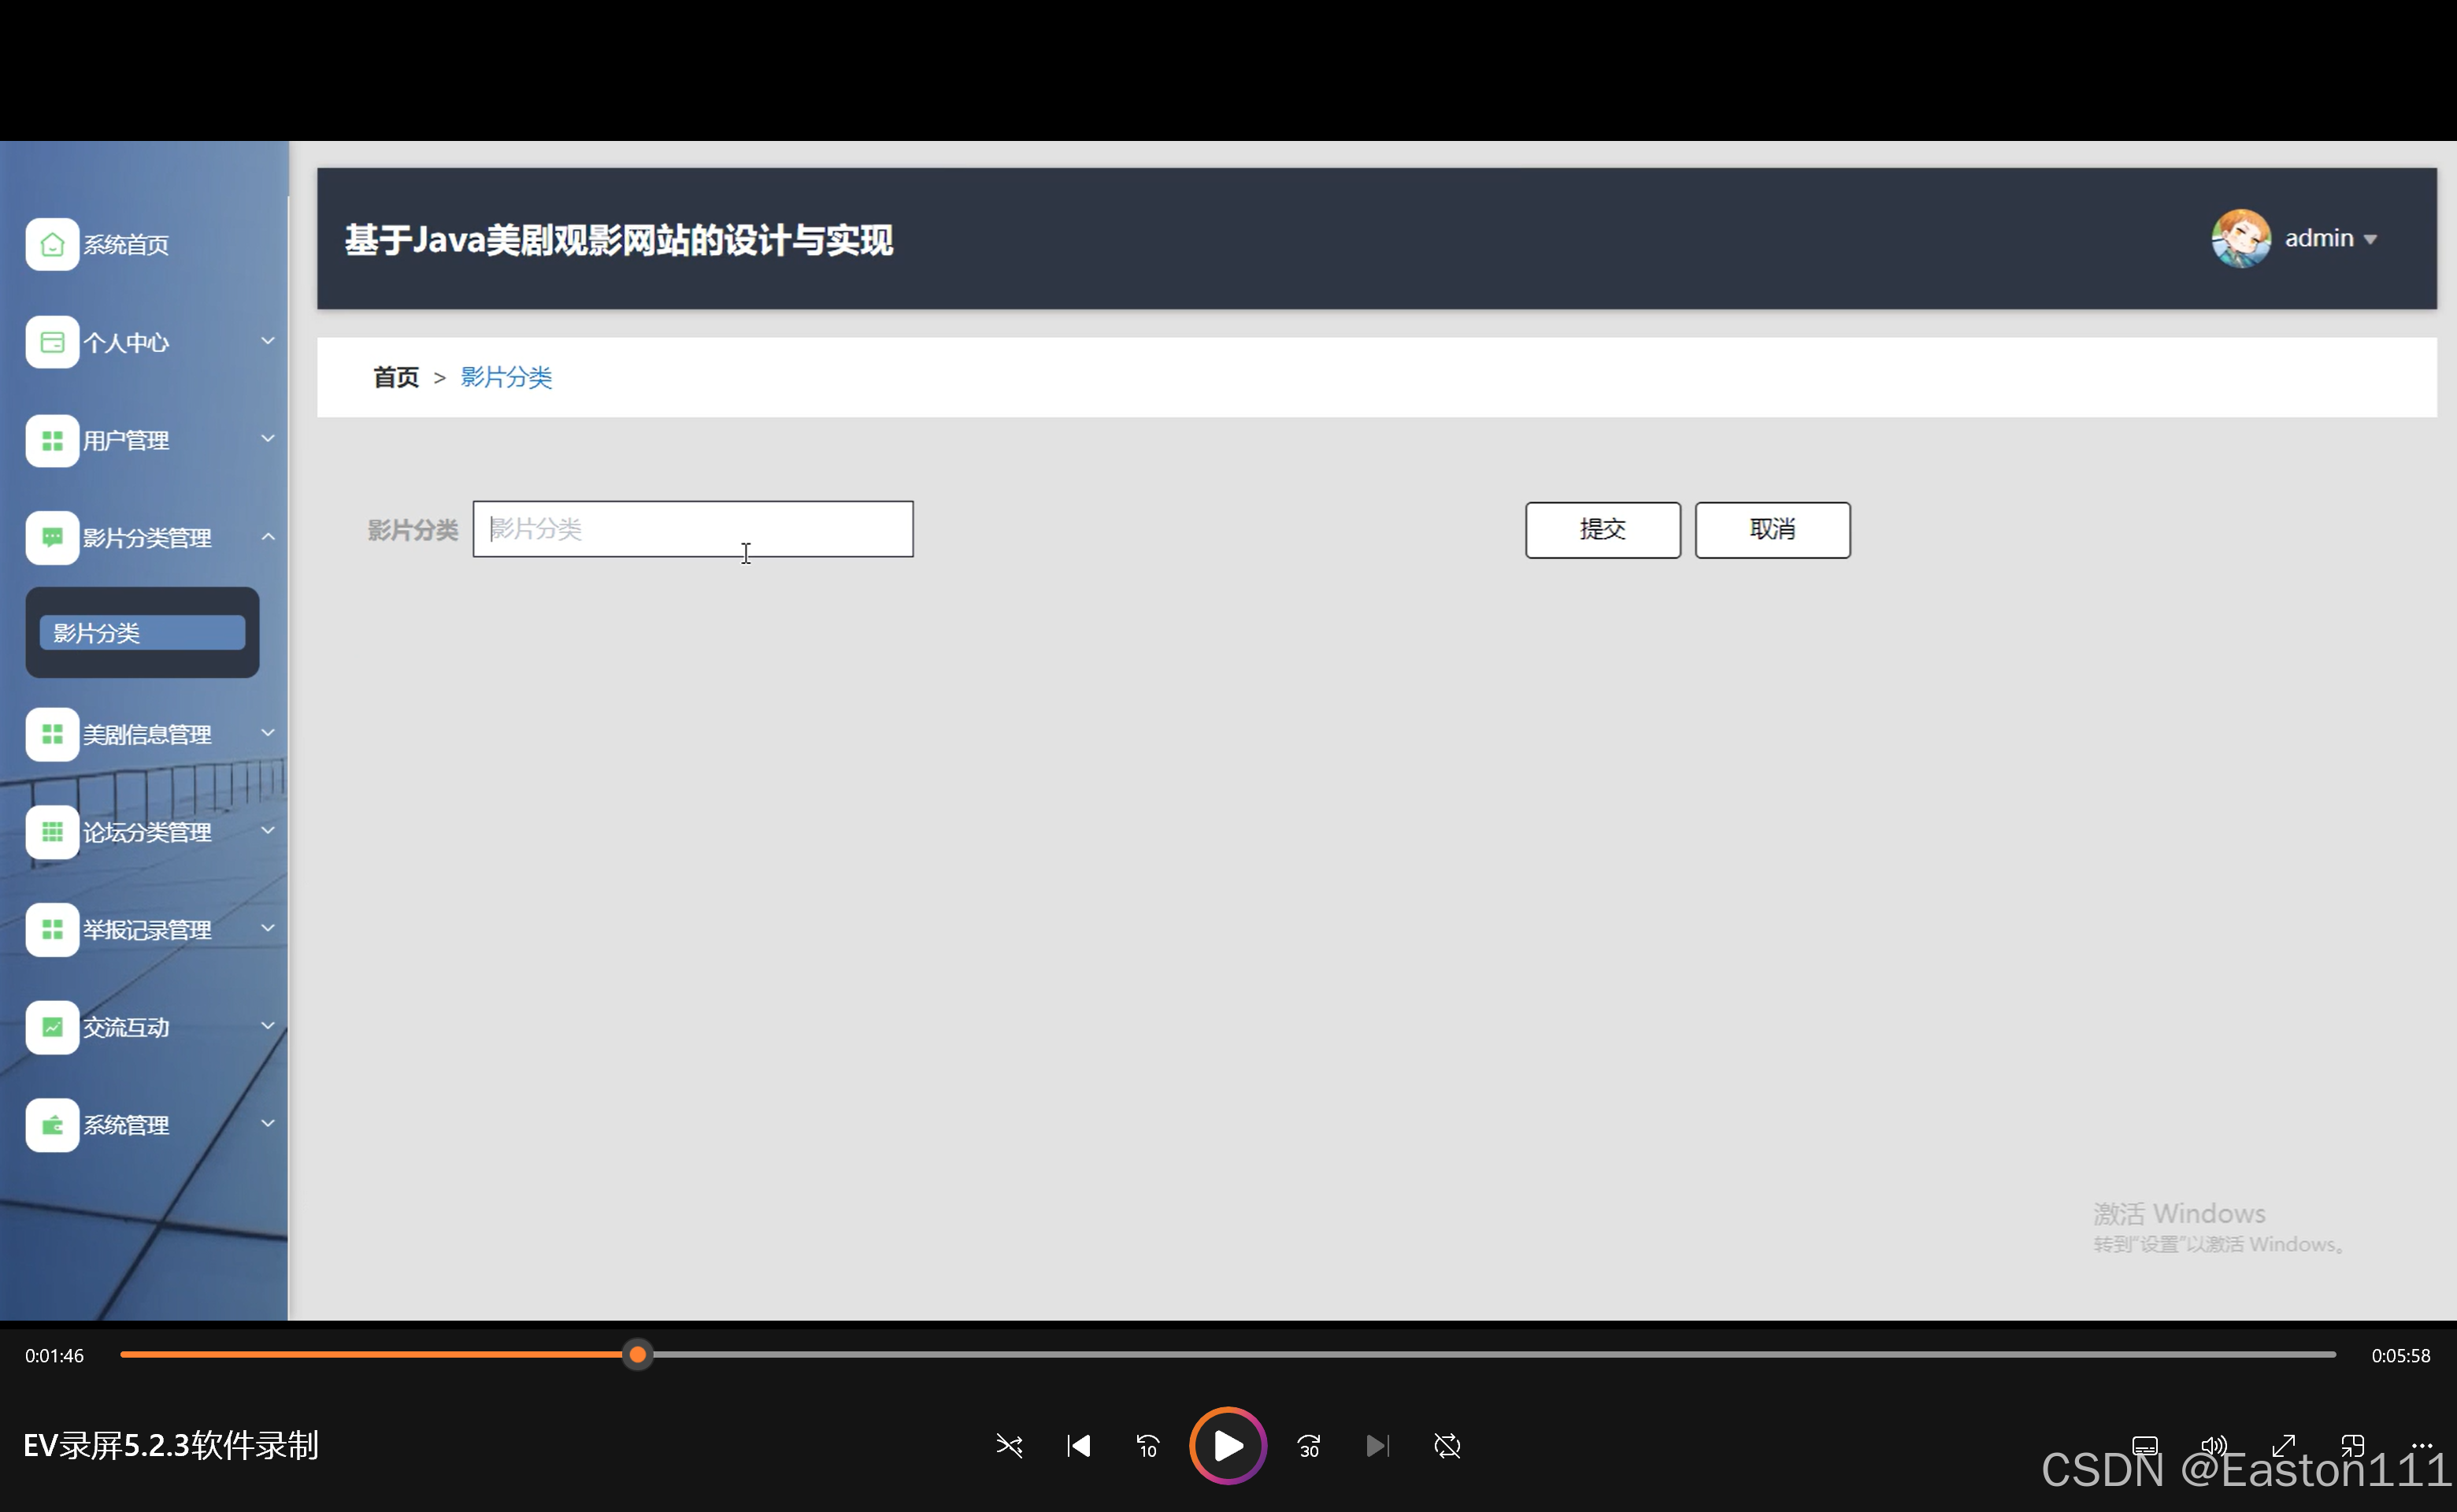
Task: Open 举报记录管理 from its icon
Action: (52, 929)
